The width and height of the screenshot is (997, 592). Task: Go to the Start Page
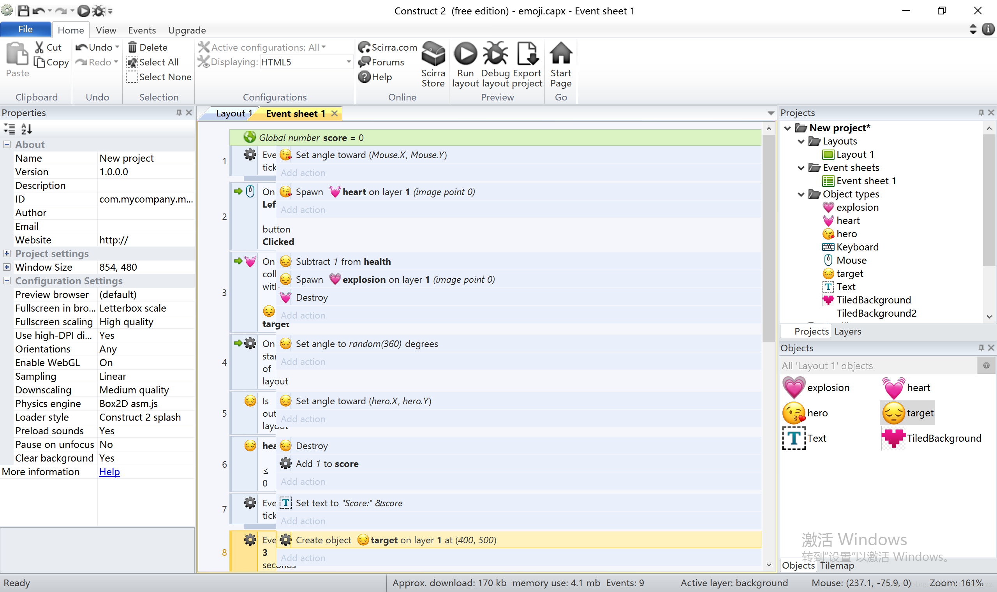point(561,64)
